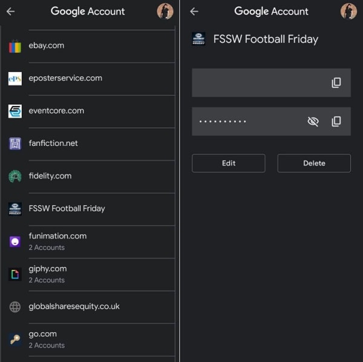Delete the FSSW Football Friday password
The height and width of the screenshot is (362, 363).
click(x=314, y=163)
